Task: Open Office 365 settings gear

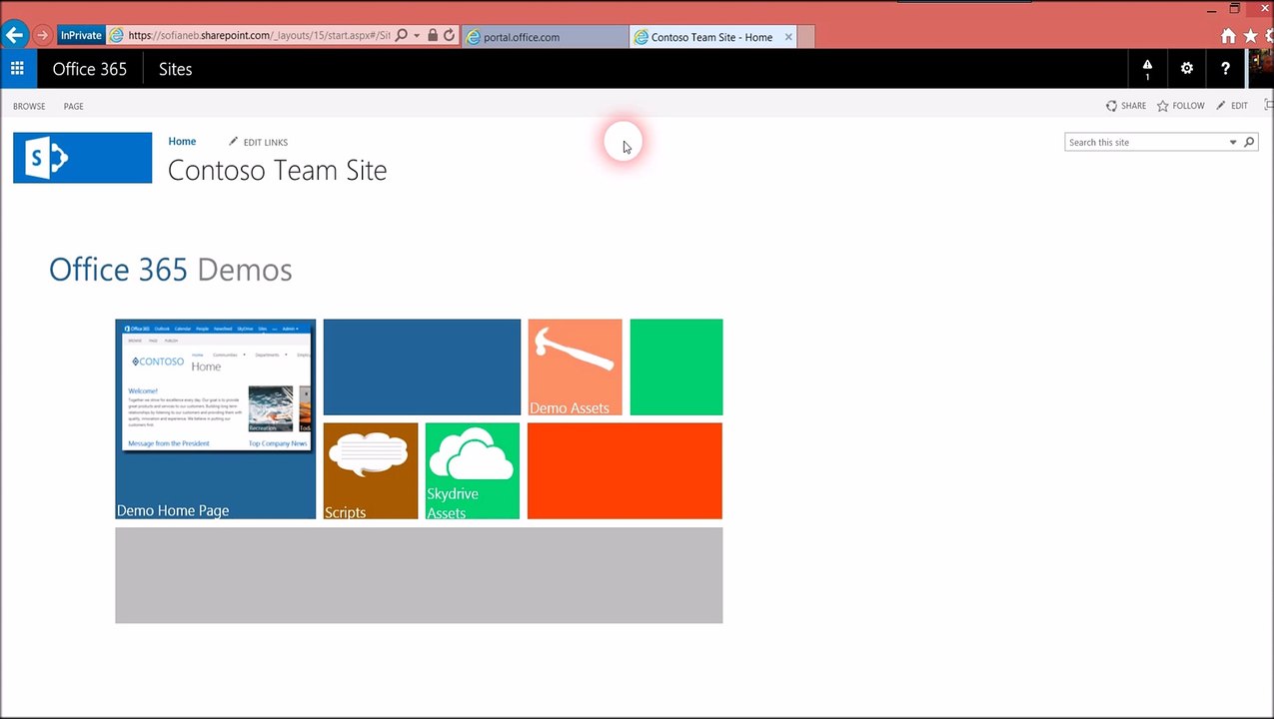Action: pos(1187,69)
